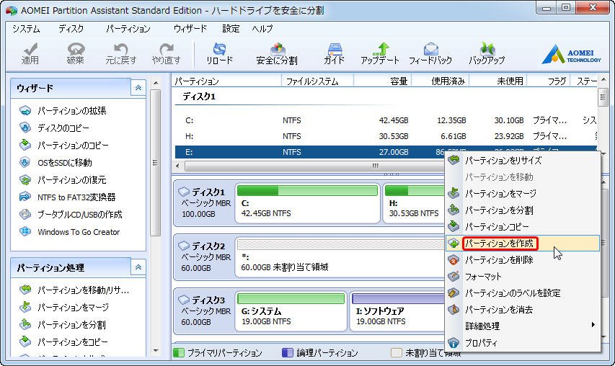Select sidebar パーティションを分割 operation
This screenshot has width=615, height=366.
tap(63, 324)
